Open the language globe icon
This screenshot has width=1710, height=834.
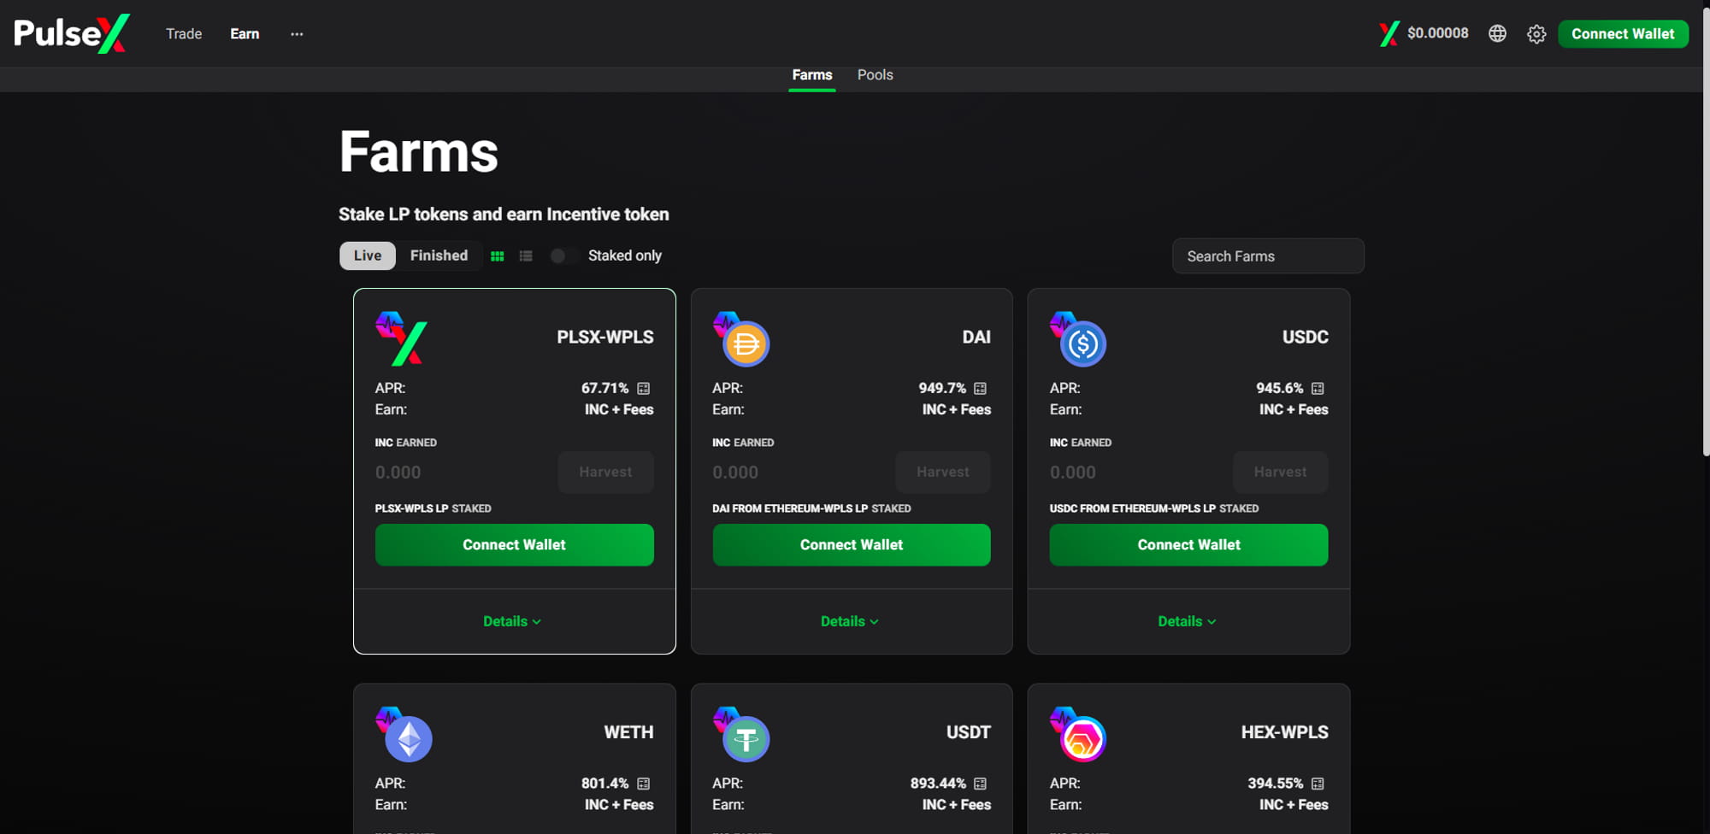click(x=1497, y=33)
